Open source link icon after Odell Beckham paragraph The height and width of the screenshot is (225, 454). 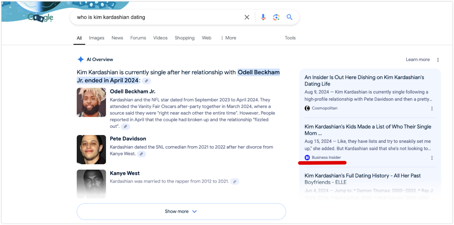tap(125, 127)
